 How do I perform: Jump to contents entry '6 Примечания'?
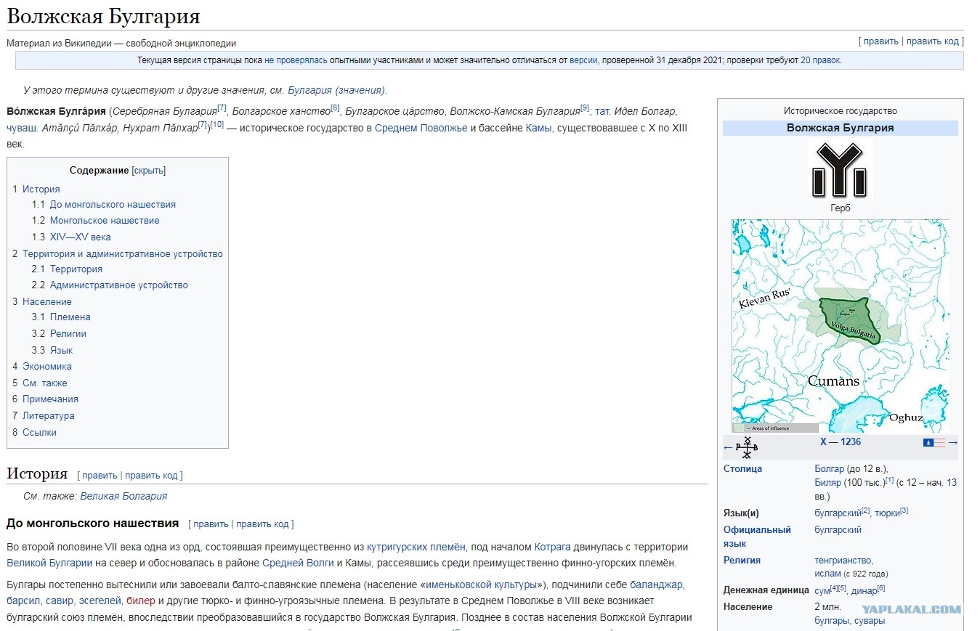pos(45,399)
